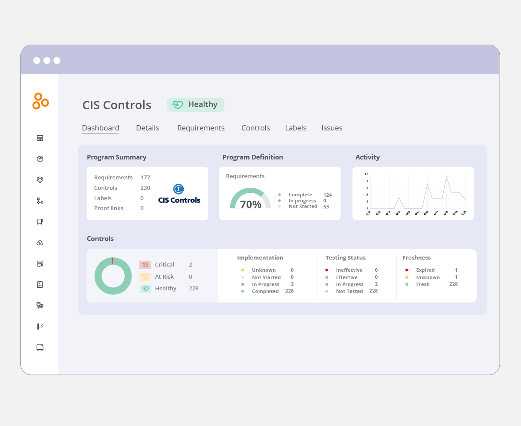521x426 pixels.
Task: Select the flag icon in sidebar
Action: point(40,326)
